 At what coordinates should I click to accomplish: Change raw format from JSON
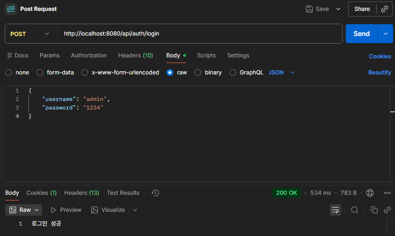[x=281, y=73]
